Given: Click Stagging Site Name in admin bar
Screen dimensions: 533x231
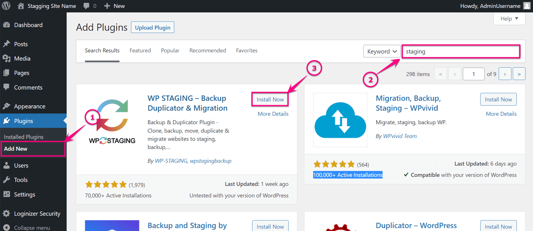Looking at the screenshot, I should click(x=52, y=6).
